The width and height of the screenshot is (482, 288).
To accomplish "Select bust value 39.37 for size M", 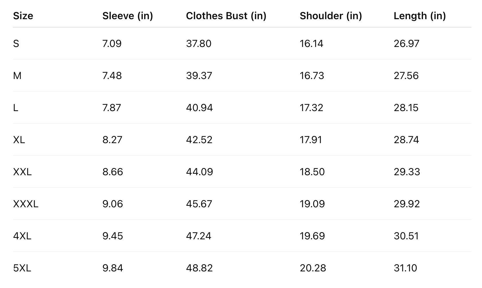I will point(199,76).
